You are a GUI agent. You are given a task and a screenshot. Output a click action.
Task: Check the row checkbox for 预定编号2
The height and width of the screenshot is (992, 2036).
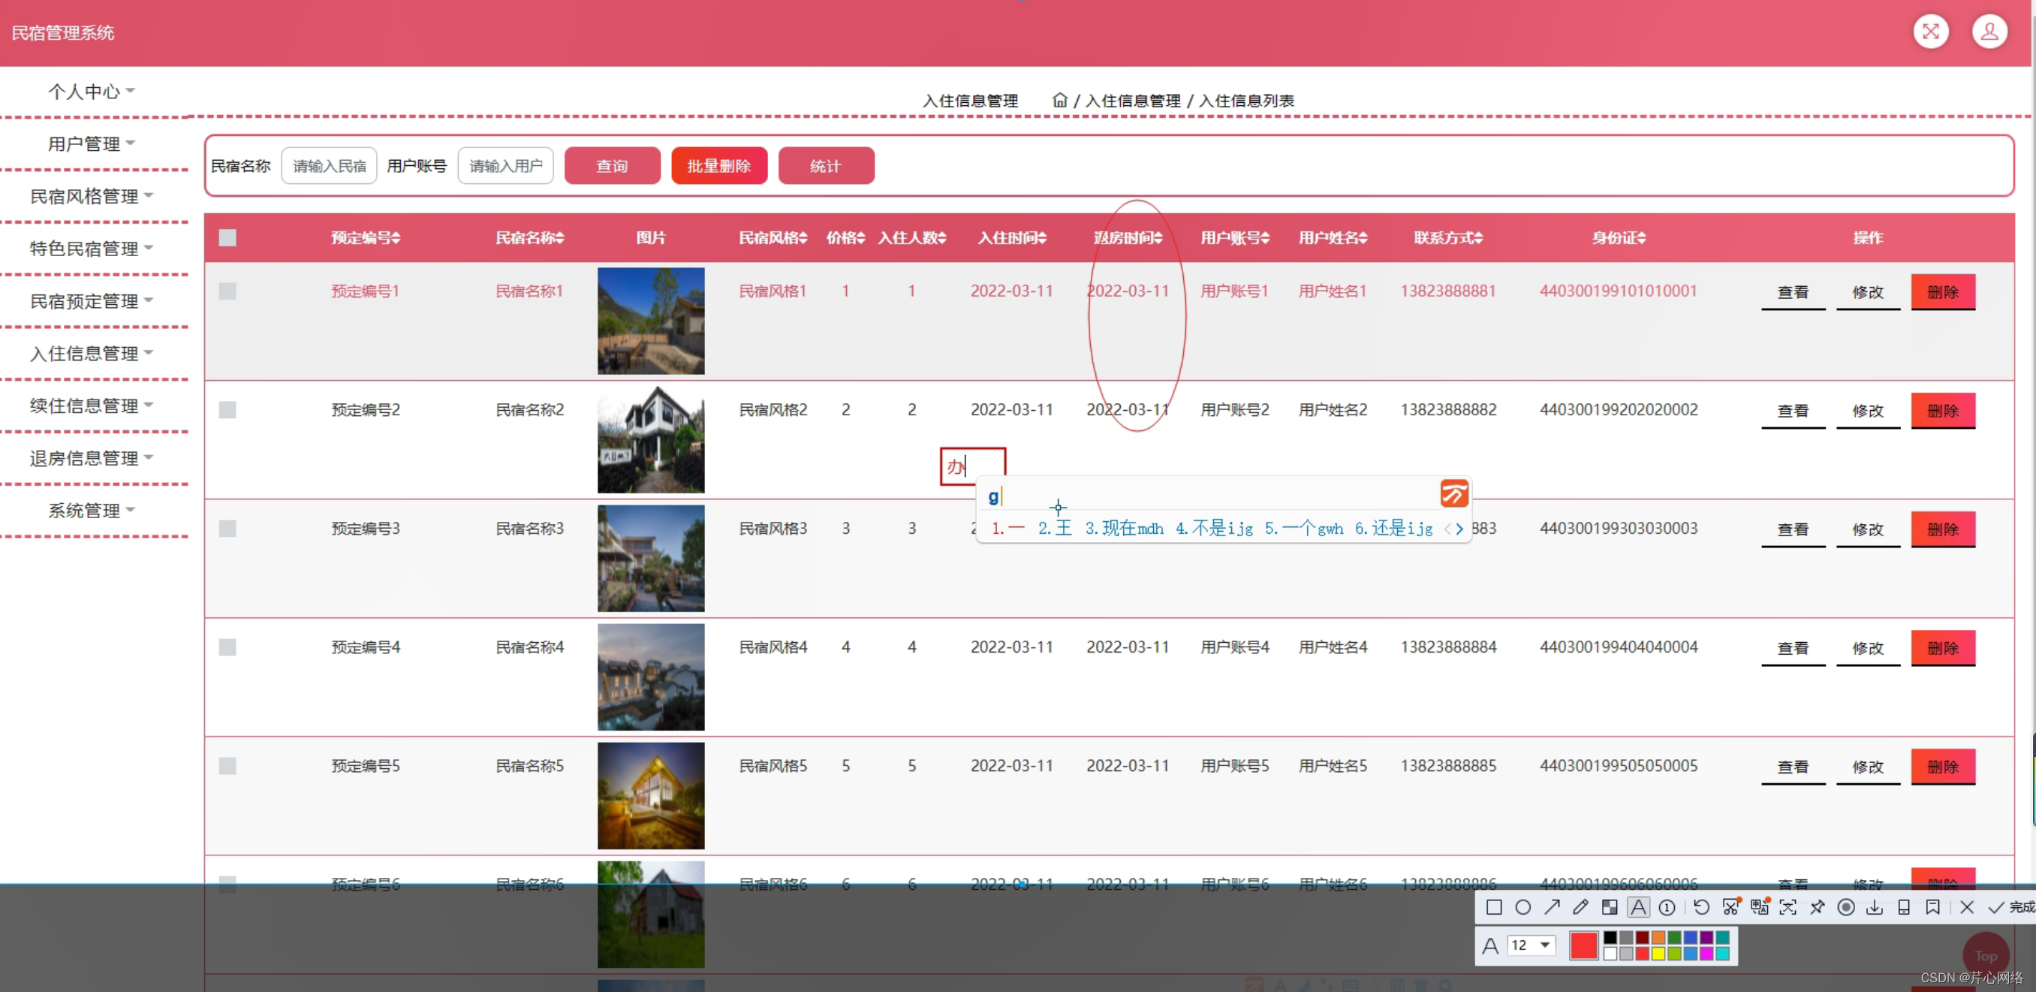point(227,409)
